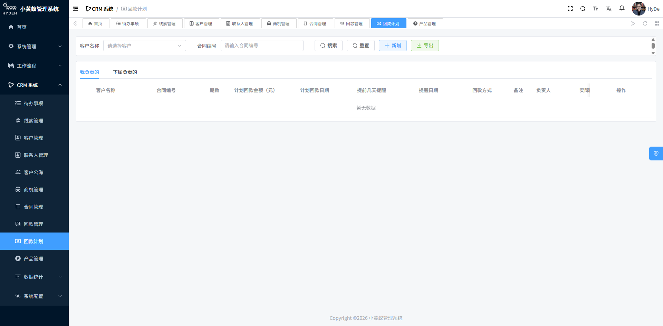This screenshot has width=663, height=326.
Task: Toggle the sidebar collapse hamburger icon
Action: (76, 9)
